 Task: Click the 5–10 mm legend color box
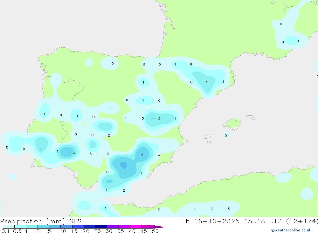[55, 227]
